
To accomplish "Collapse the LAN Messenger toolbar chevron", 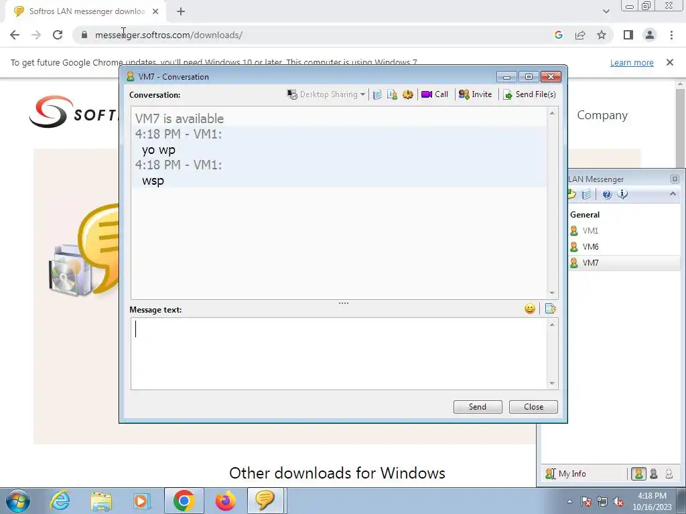I will click(x=673, y=193).
